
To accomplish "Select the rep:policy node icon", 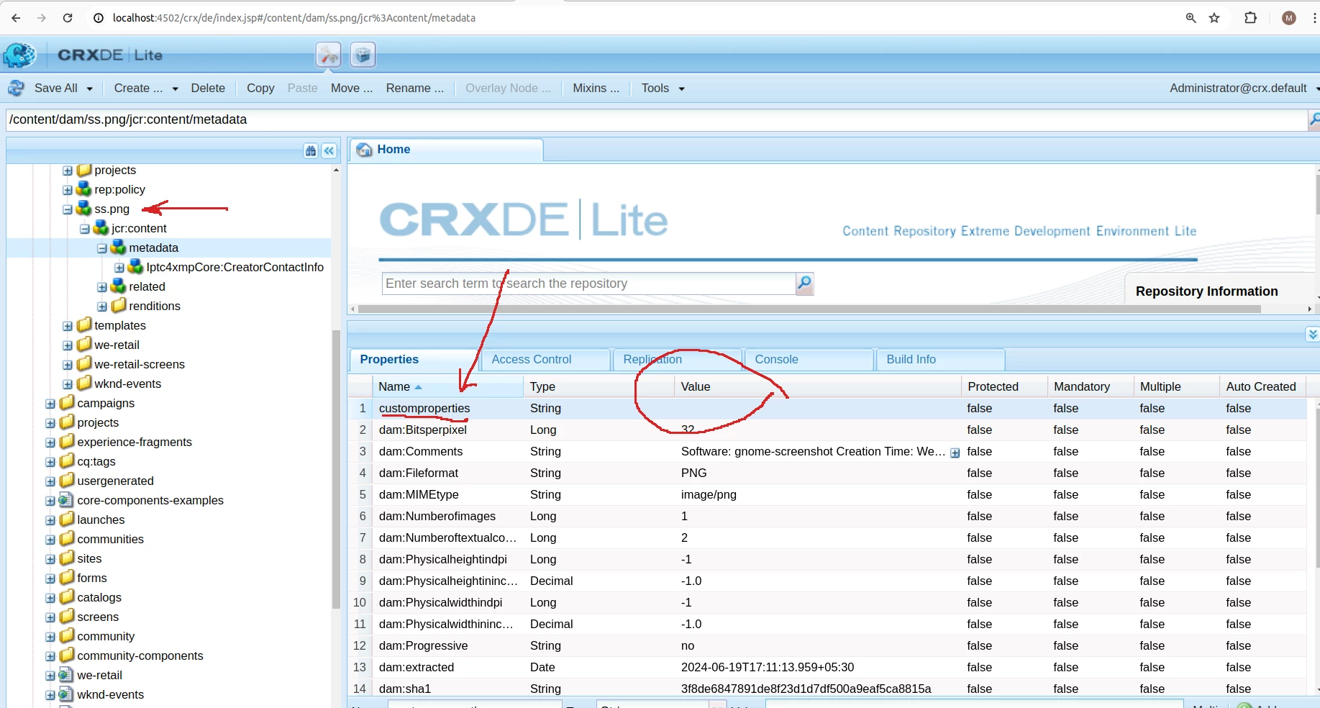I will [x=84, y=189].
